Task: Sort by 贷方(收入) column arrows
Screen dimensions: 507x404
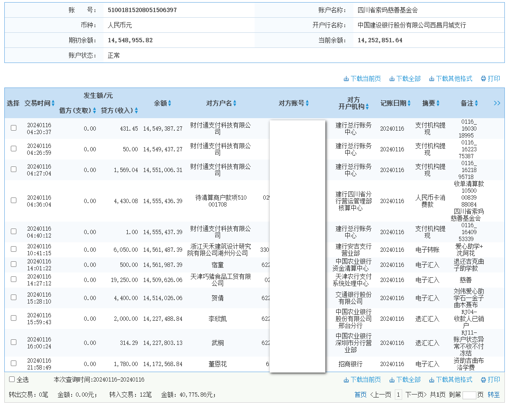Action: (x=136, y=110)
